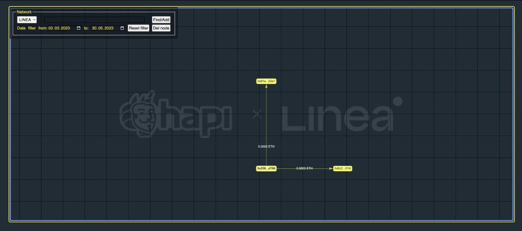Open the LINEA network dropdown

[27, 20]
